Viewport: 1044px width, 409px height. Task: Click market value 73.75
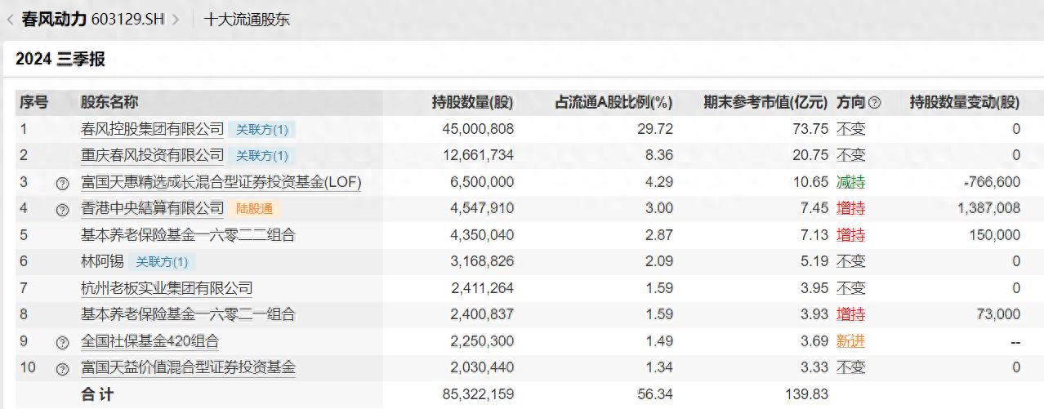pyautogui.click(x=812, y=129)
